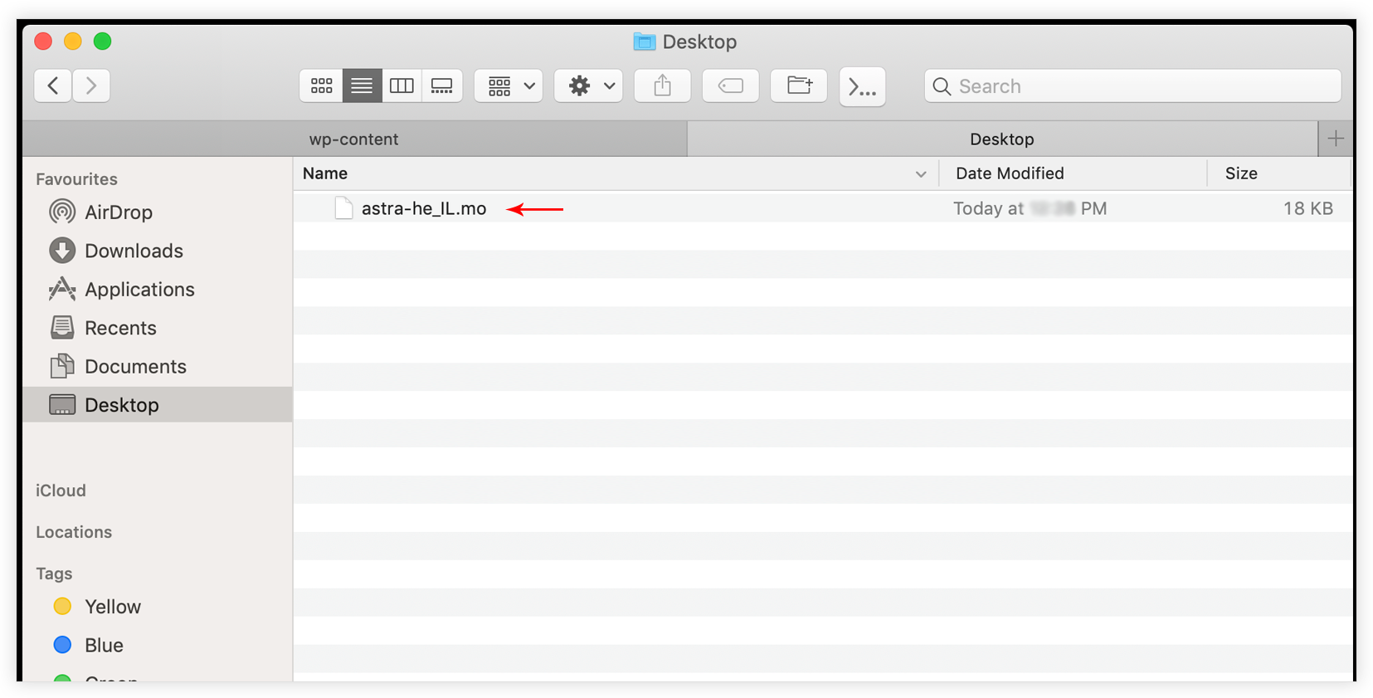Click the Edit Tags icon
The image size is (1373, 698).
(730, 85)
